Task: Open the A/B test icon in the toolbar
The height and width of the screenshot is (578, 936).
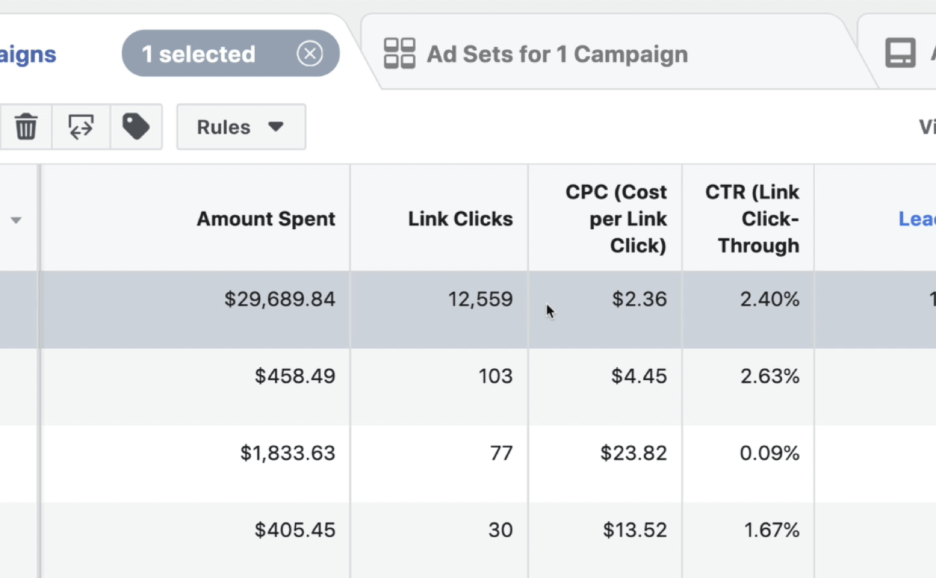Action: pyautogui.click(x=80, y=126)
